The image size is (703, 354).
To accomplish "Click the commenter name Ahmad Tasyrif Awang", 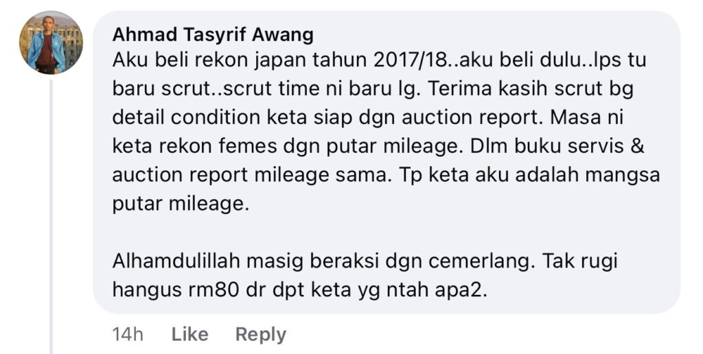I will point(213,34).
